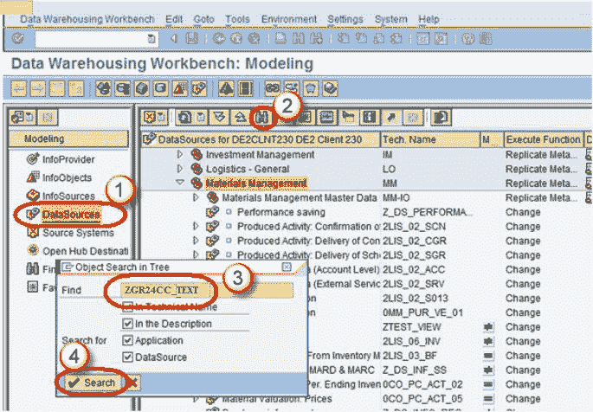Click the Exit icon in standard toolbar
This screenshot has width=593, height=412.
(236, 39)
